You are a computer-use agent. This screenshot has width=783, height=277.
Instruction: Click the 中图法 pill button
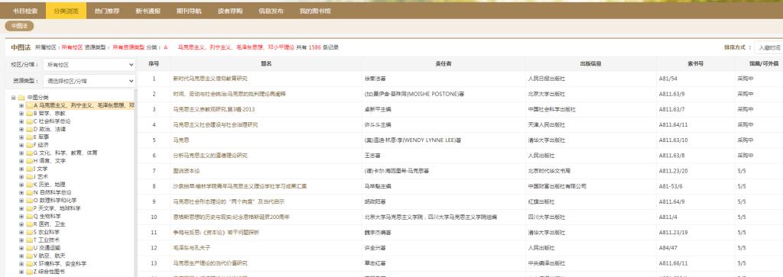(19, 26)
